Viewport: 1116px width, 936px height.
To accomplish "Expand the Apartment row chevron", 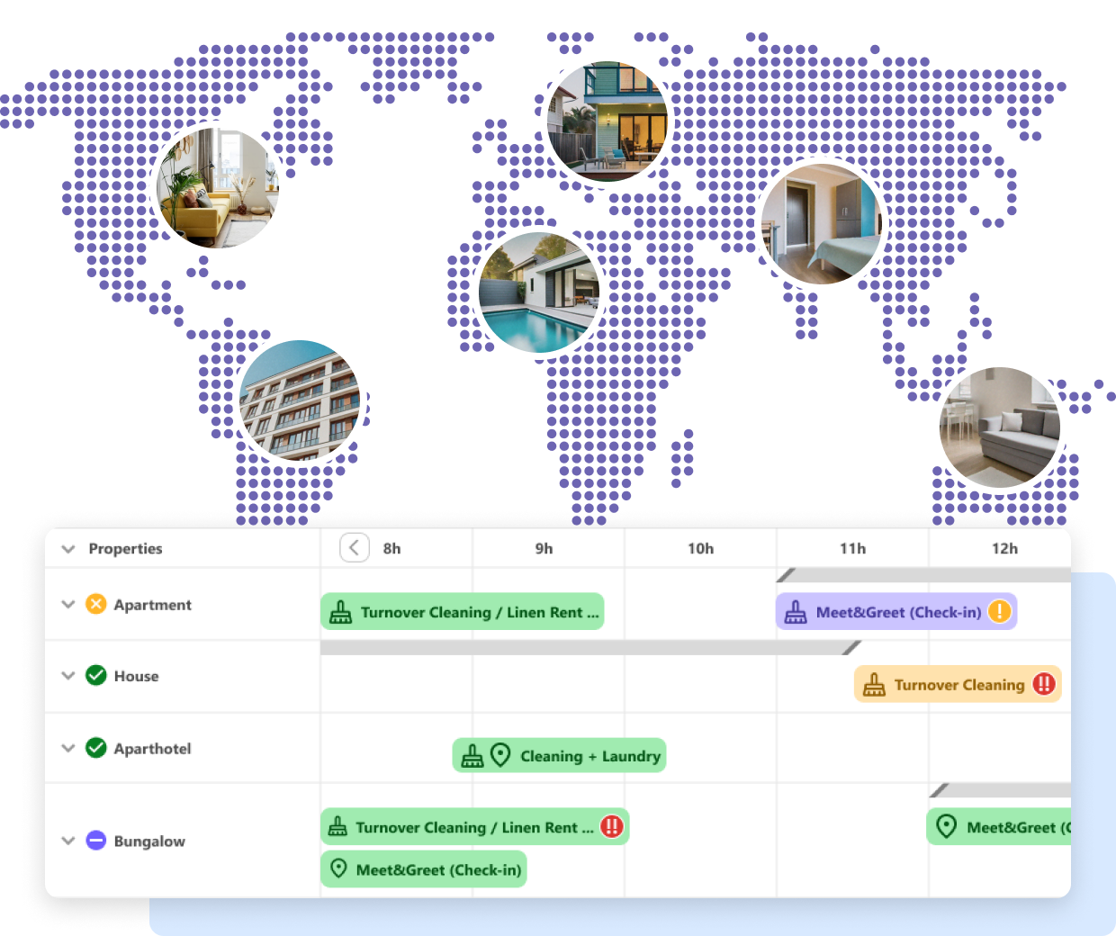I will click(x=67, y=605).
